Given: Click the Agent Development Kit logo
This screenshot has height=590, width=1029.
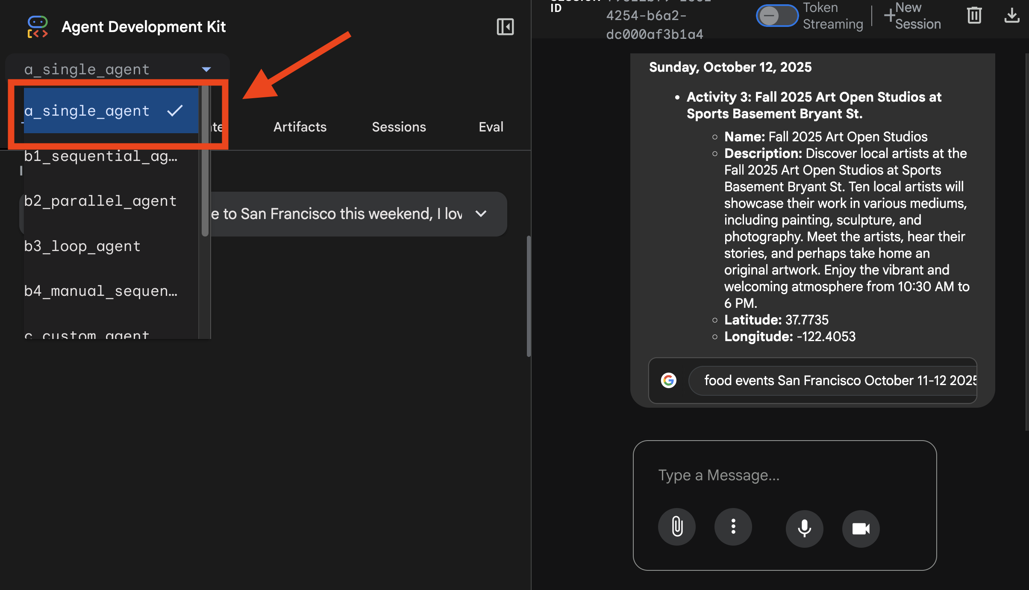Looking at the screenshot, I should coord(38,27).
